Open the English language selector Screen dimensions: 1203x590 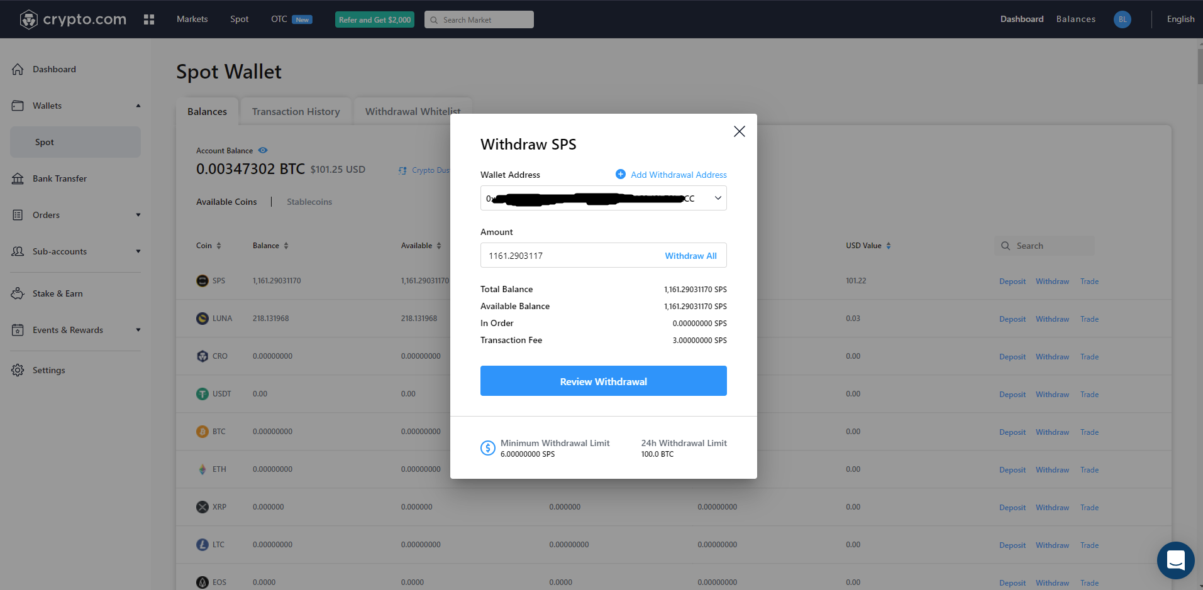point(1180,19)
